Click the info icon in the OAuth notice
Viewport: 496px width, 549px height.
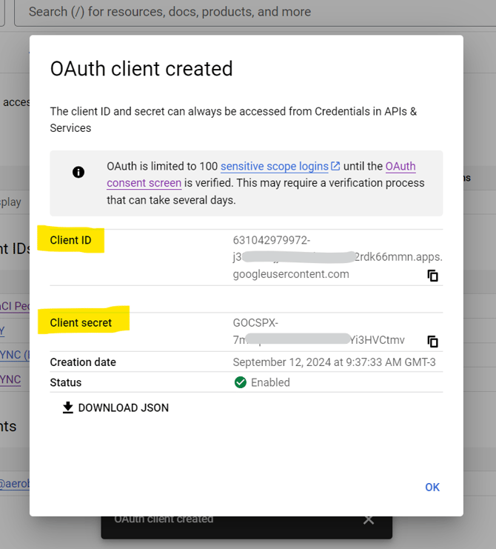(x=78, y=173)
